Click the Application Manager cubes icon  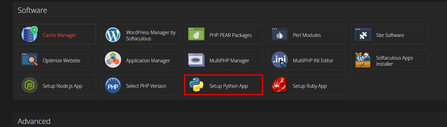tap(113, 60)
